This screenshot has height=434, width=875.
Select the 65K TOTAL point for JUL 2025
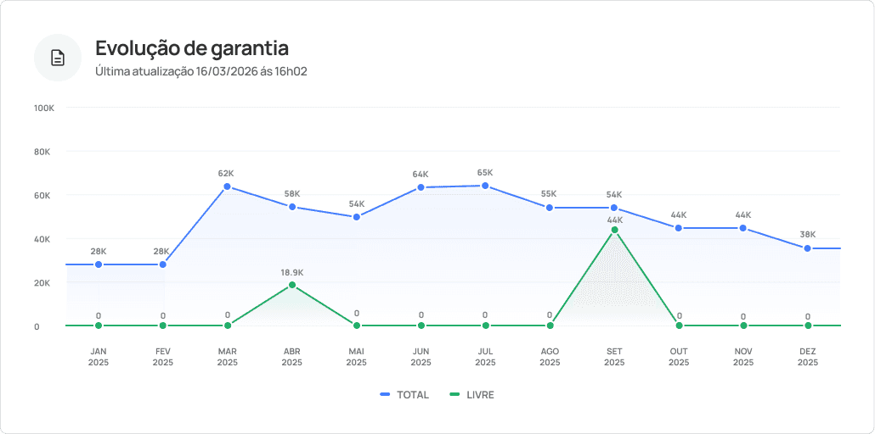pyautogui.click(x=485, y=186)
